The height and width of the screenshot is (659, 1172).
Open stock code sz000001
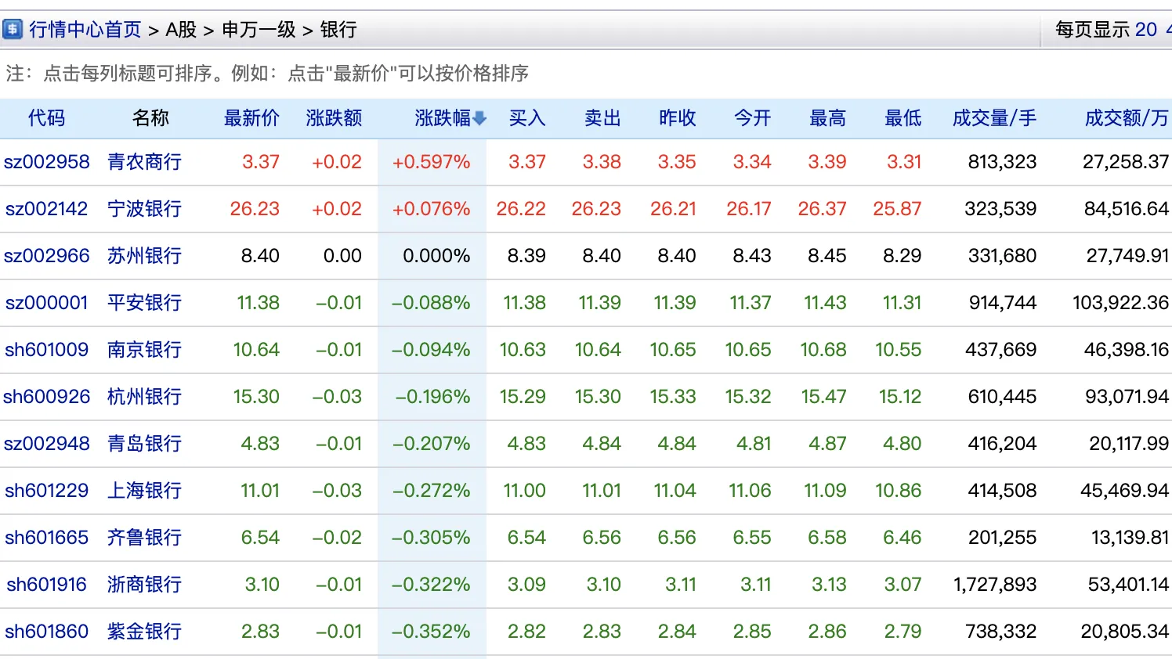47,303
